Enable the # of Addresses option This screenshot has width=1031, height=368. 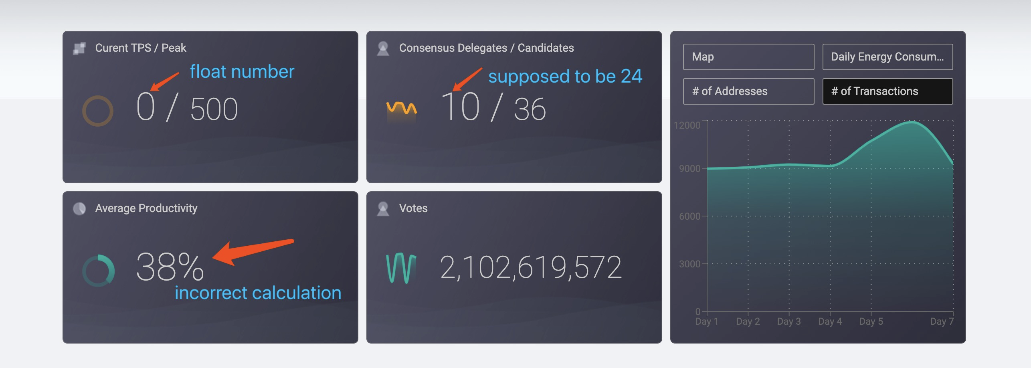(748, 91)
